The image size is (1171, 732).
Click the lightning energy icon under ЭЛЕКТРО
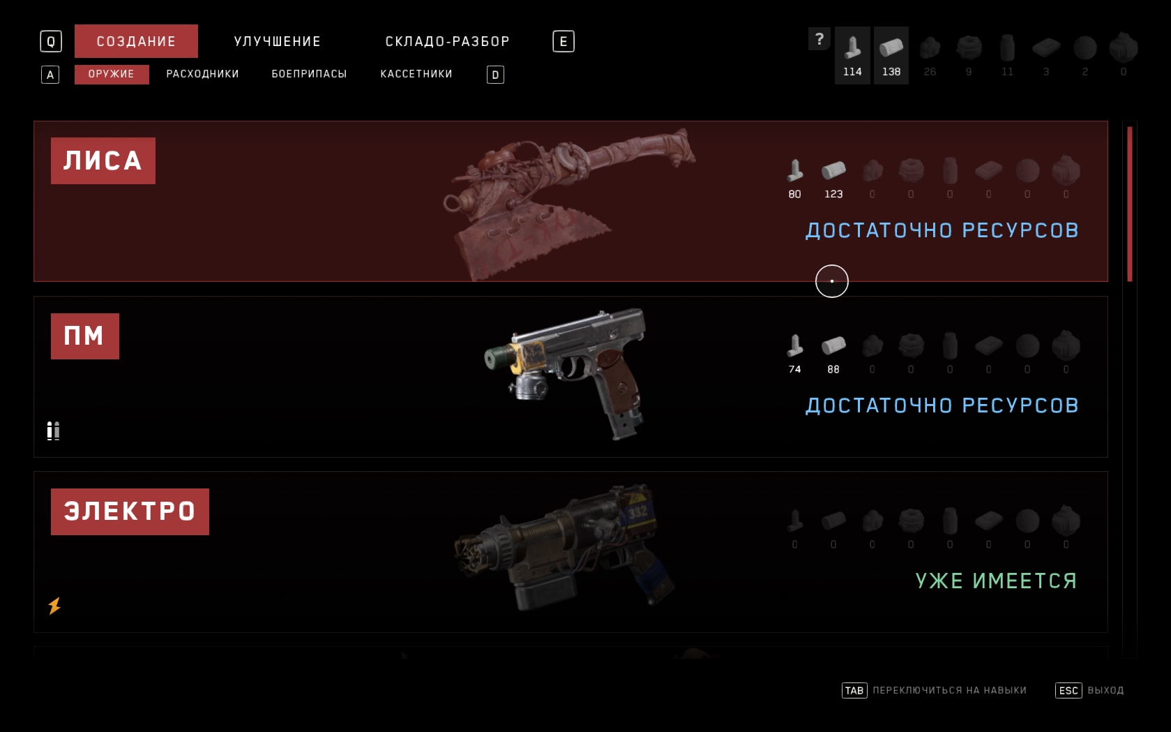tap(54, 606)
